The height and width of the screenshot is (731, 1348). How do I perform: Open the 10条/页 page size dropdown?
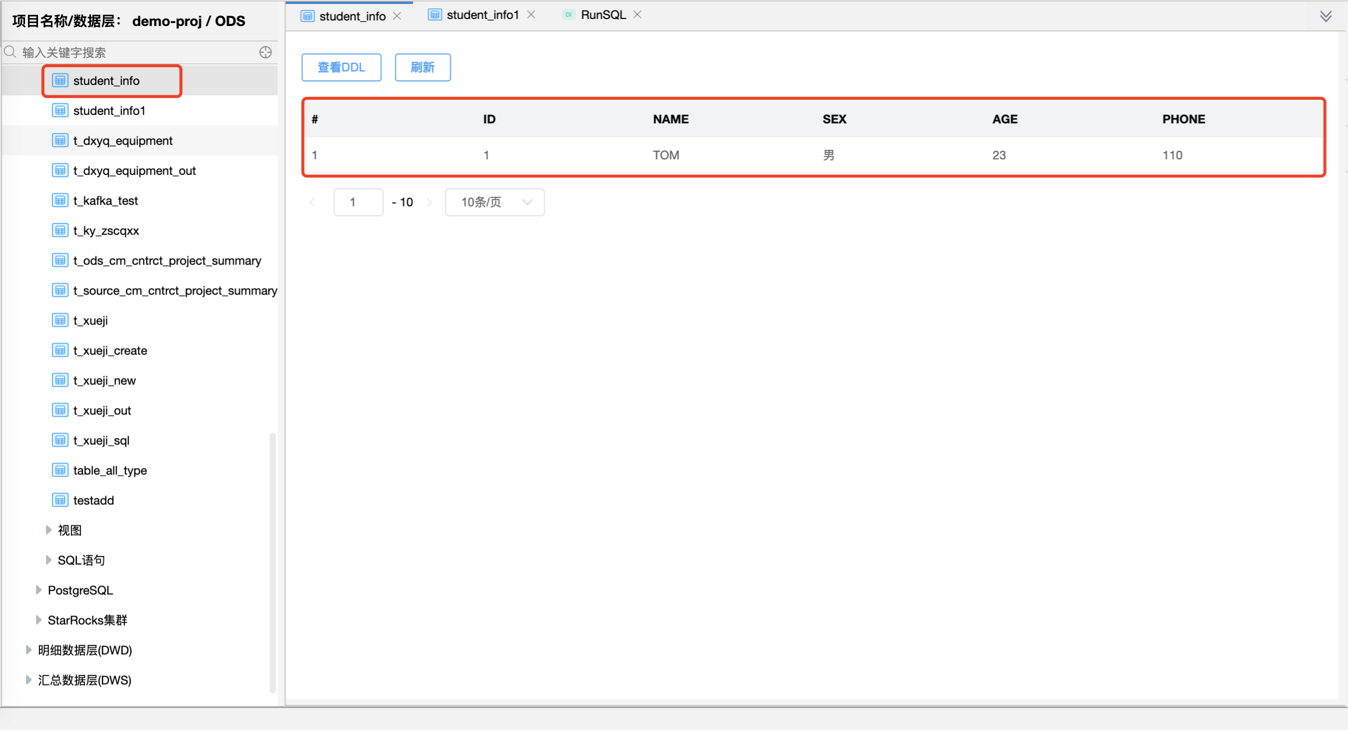tap(494, 202)
